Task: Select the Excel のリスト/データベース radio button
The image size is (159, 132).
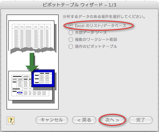Action: [x=71, y=25]
